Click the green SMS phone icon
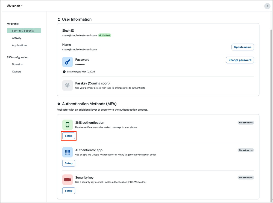273x203 pixels. 67,125
